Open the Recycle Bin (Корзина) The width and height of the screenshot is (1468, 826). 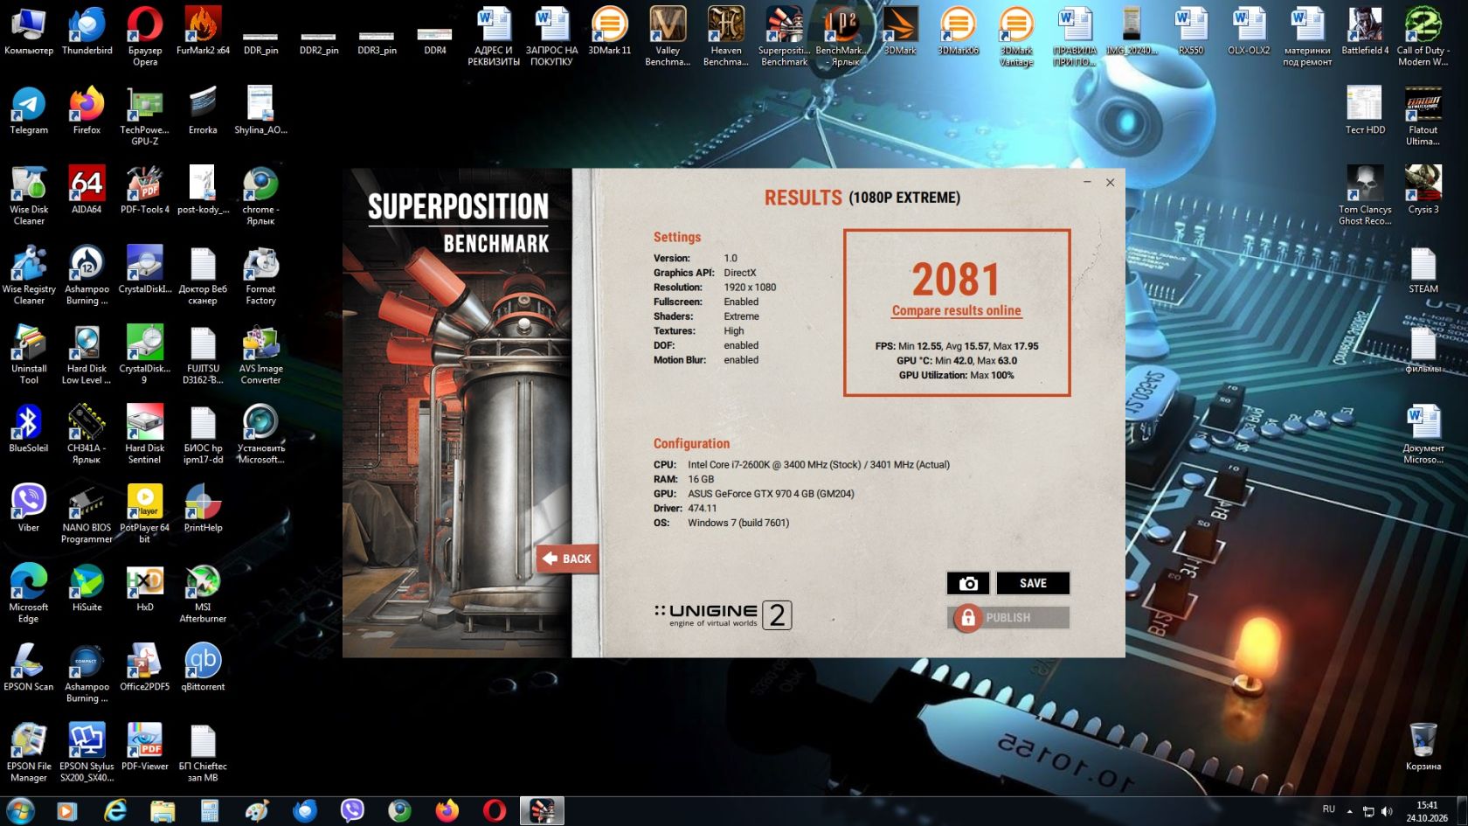(x=1423, y=746)
